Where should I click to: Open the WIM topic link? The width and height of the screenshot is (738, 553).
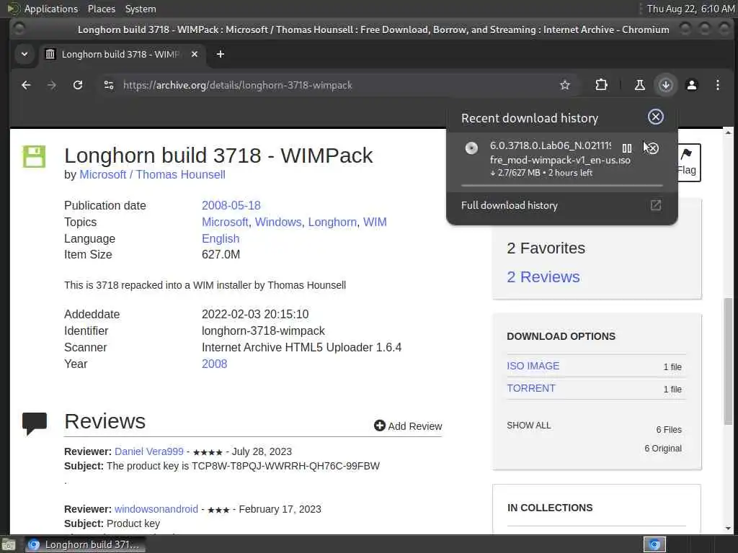click(x=375, y=222)
